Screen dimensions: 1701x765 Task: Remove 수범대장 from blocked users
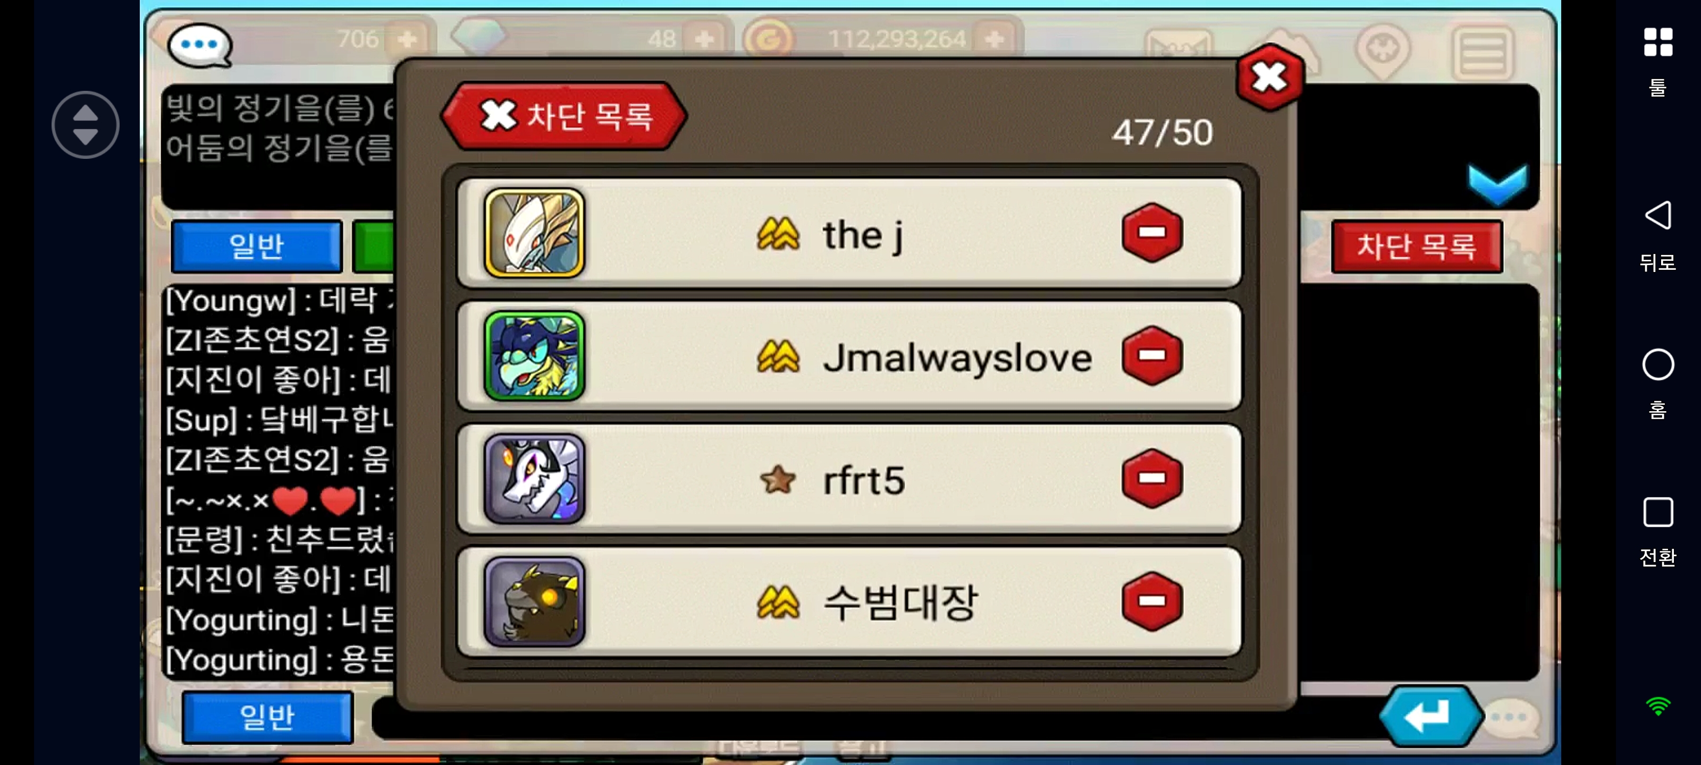pyautogui.click(x=1151, y=601)
